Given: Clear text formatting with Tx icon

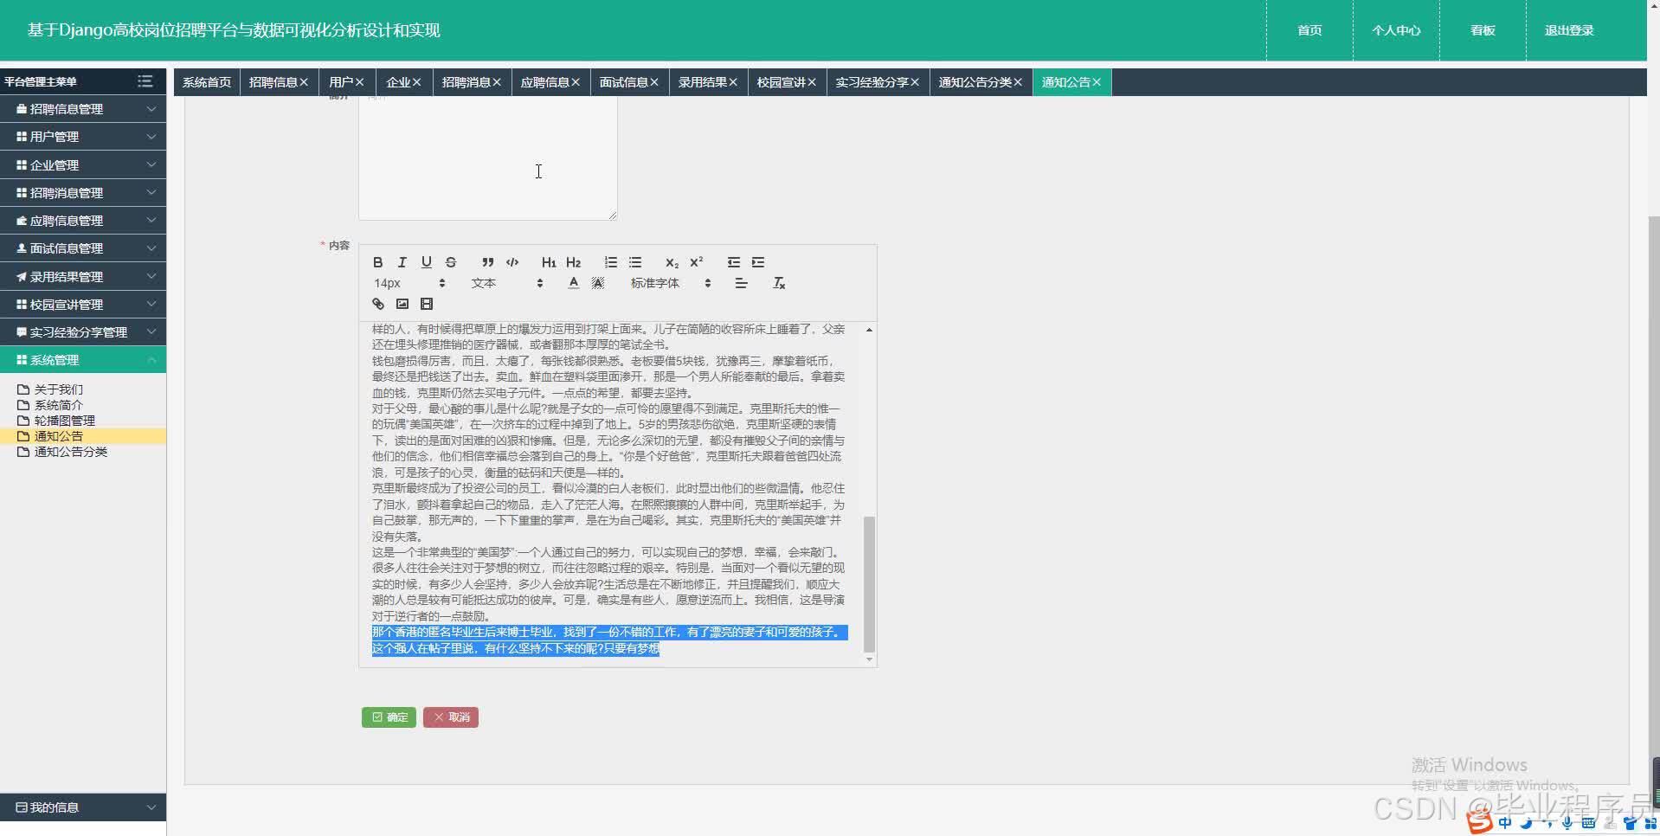Looking at the screenshot, I should click(x=779, y=283).
